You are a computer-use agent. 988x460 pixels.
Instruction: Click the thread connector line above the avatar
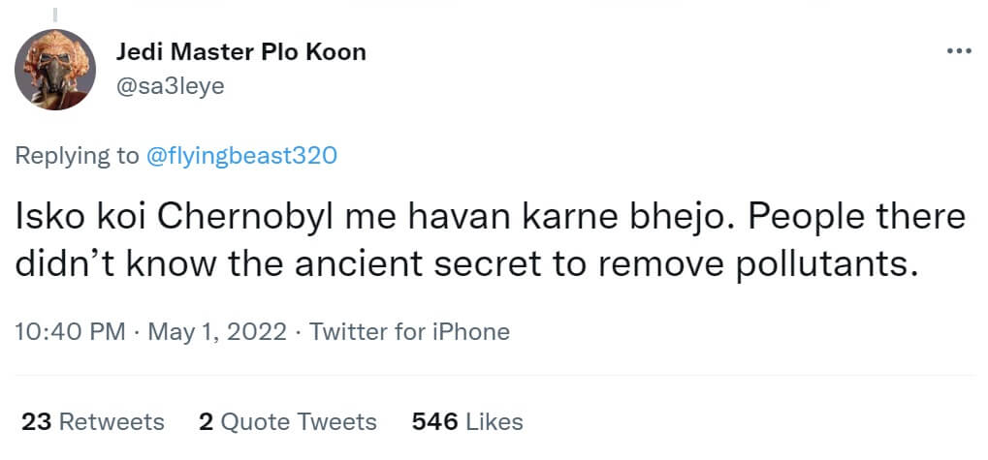coord(54,14)
